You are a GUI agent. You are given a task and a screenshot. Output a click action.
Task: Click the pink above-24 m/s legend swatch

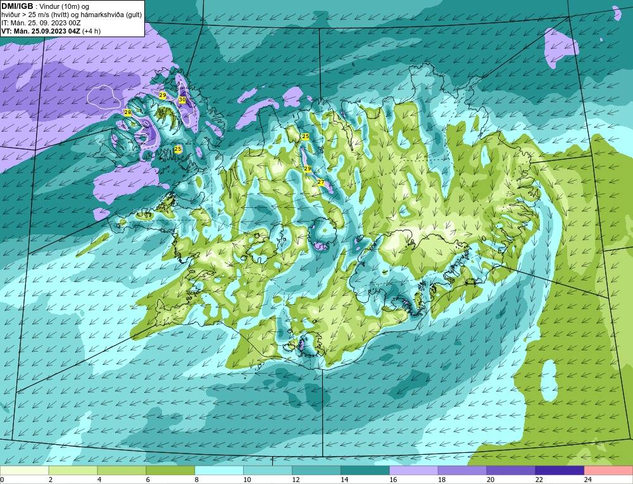608,471
